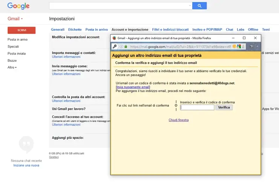
Task: Open the search options dropdown arrow
Action: pos(190,6)
